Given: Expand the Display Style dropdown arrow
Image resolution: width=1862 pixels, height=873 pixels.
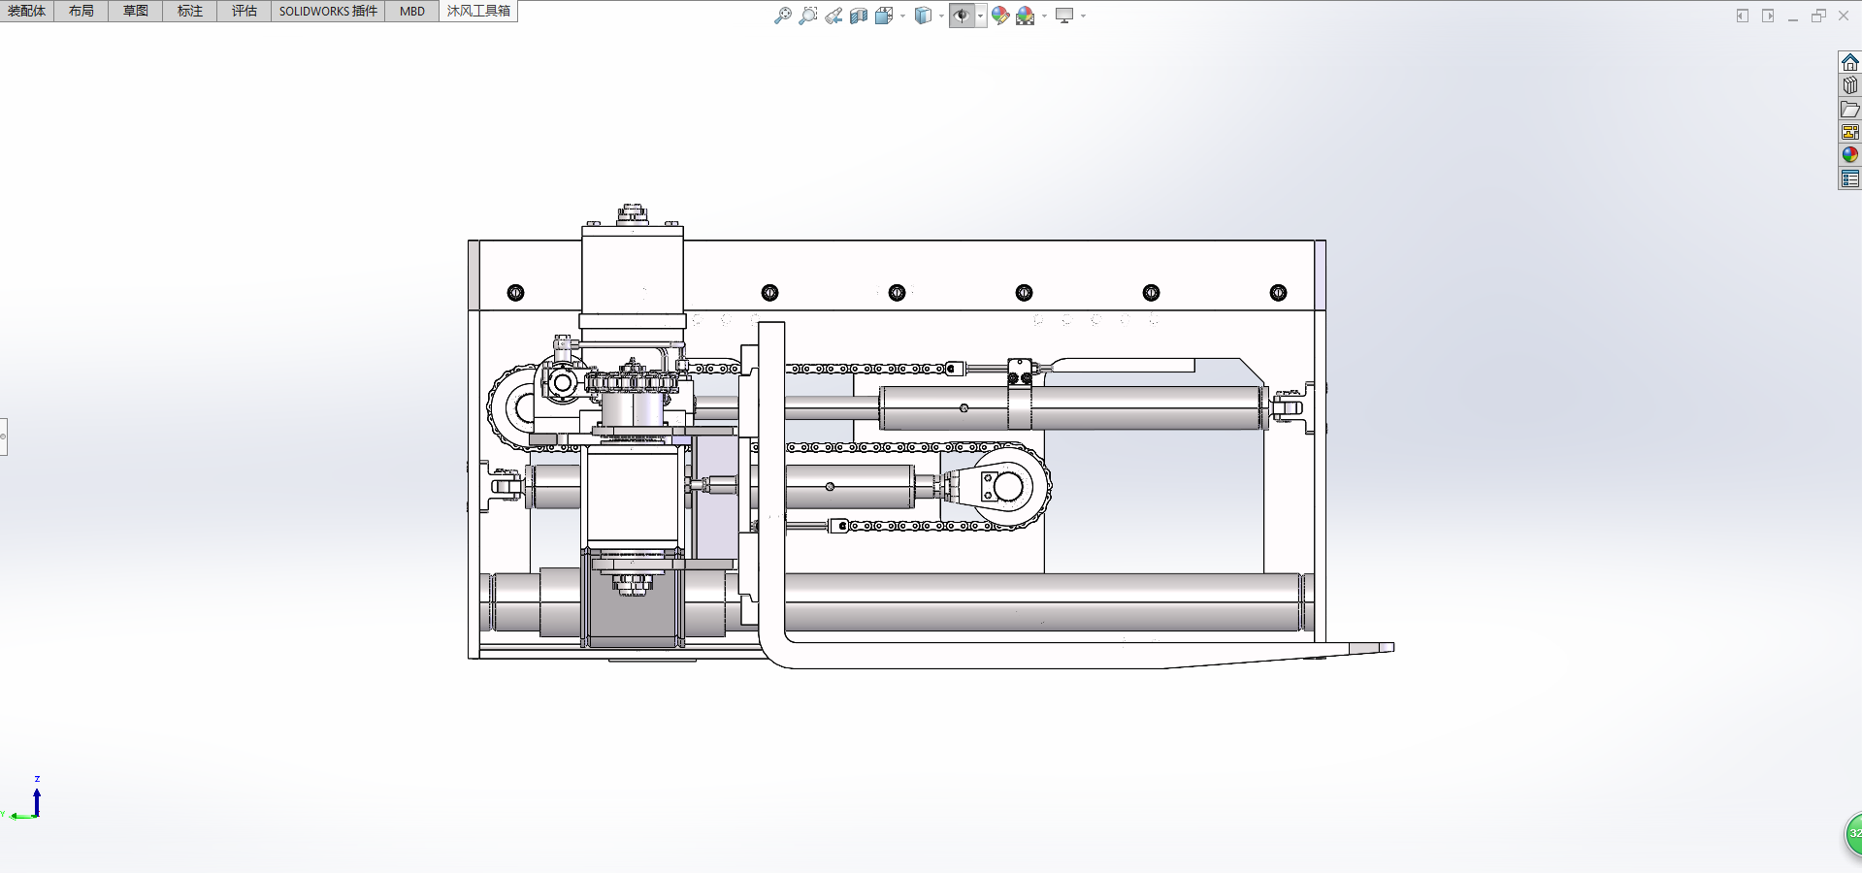Looking at the screenshot, I should (941, 16).
